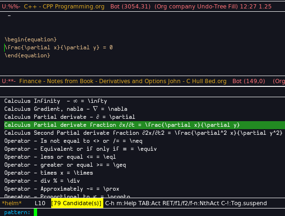Viewport: 285px width, 216px height.
Task: Click 'C++ - CPP Programming.org' buffer name
Action: 64,7
